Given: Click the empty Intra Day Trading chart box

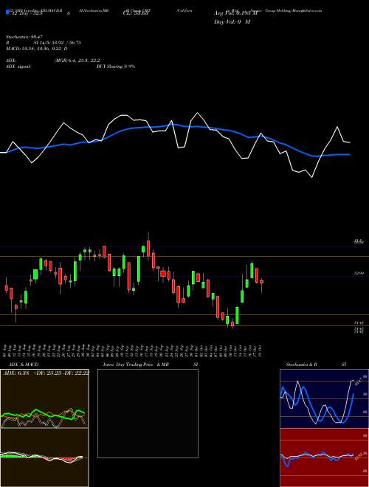Looking at the screenshot, I should (x=148, y=413).
